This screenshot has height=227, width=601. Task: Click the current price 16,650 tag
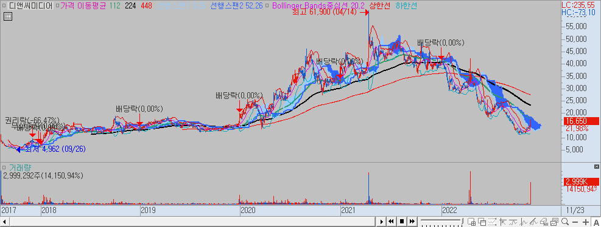pos(580,121)
